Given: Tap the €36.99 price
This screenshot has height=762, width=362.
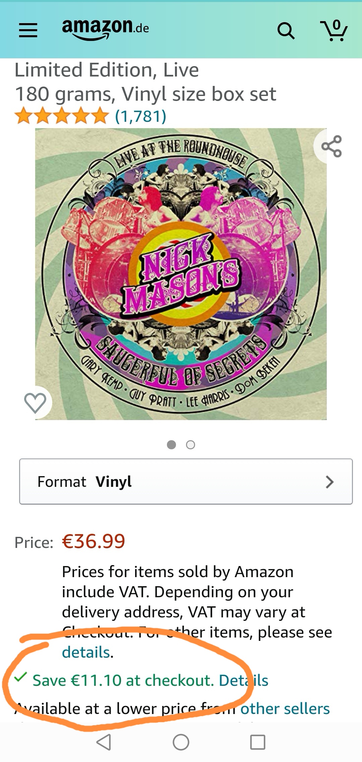Looking at the screenshot, I should [x=94, y=541].
